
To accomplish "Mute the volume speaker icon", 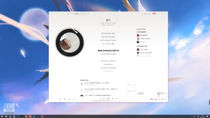I will click(x=159, y=99).
